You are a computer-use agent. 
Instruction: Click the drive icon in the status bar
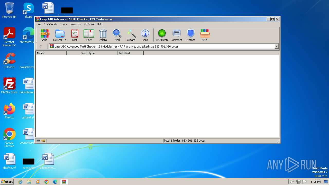click(x=38, y=141)
